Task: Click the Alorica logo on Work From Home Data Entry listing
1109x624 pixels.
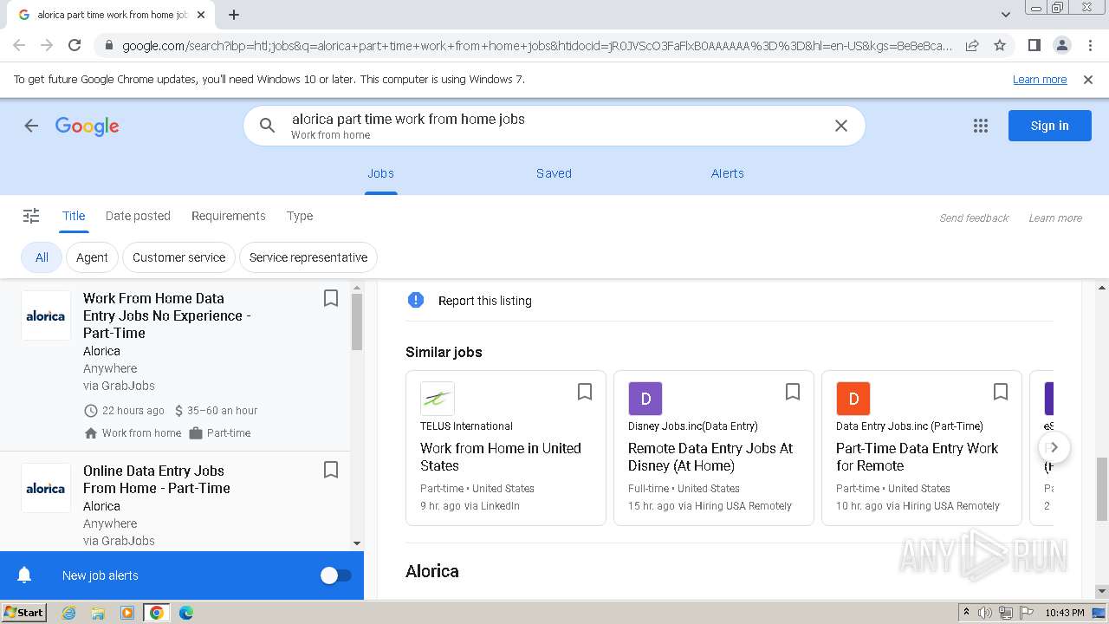Action: tap(46, 315)
